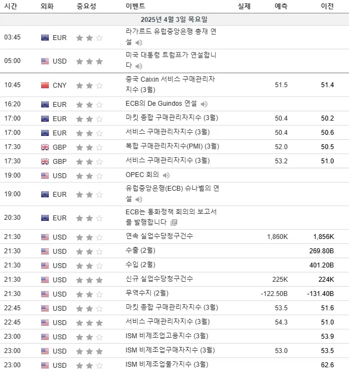Screen dimensions: 349x370
Task: Open the 수입 (2월) event
Action: coord(140,265)
